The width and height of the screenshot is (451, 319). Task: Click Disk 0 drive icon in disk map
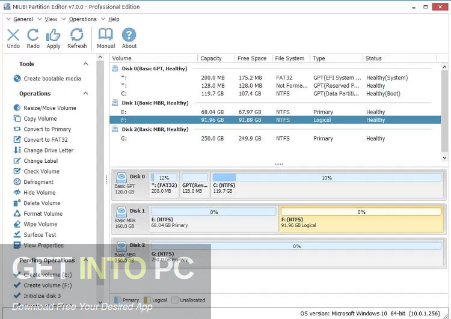121,177
